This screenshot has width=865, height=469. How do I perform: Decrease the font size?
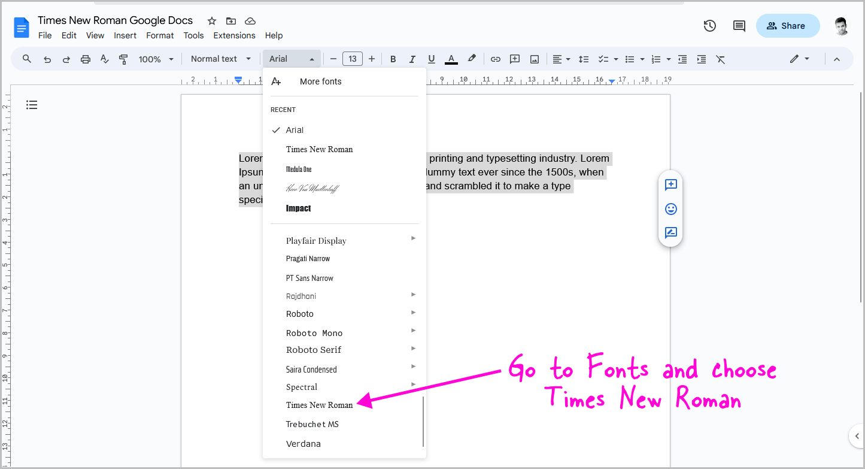pyautogui.click(x=333, y=59)
